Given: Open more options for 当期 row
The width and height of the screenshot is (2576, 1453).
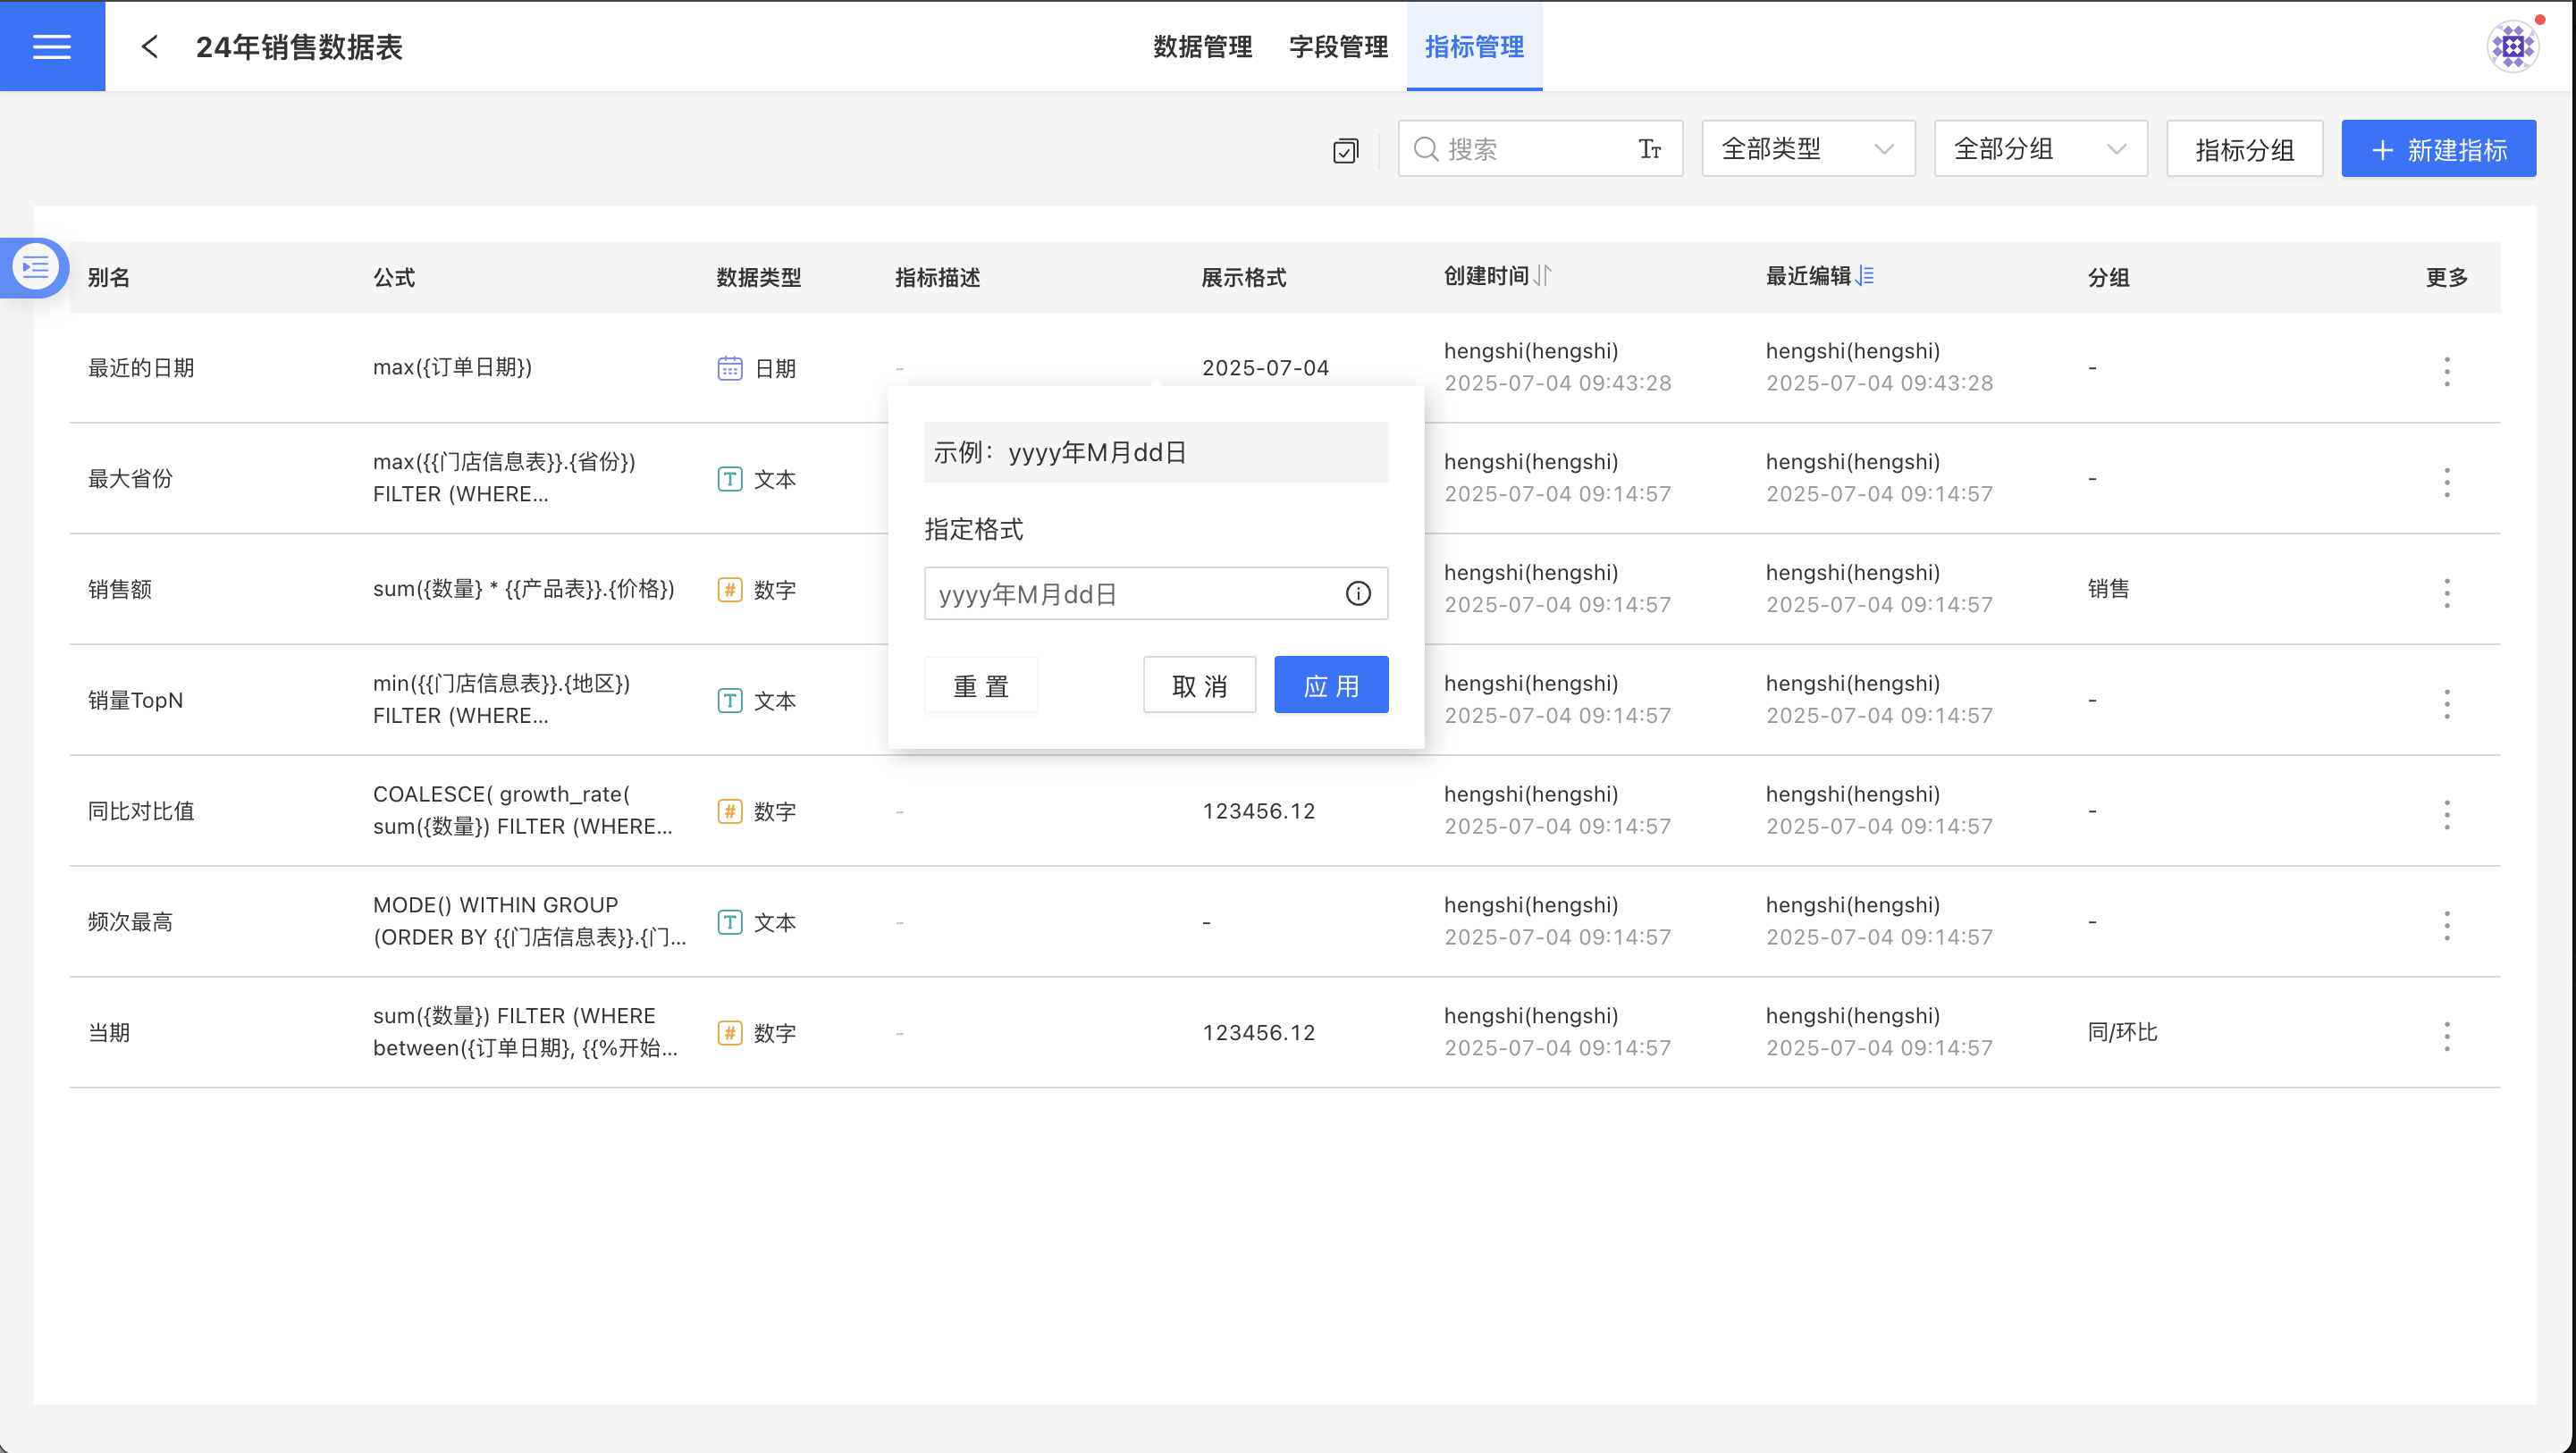Looking at the screenshot, I should coord(2446,1036).
